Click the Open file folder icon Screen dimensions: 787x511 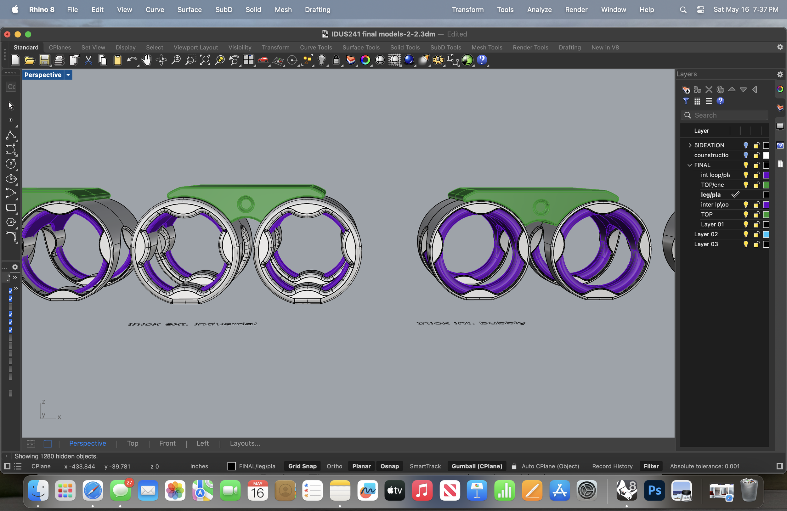coord(30,60)
